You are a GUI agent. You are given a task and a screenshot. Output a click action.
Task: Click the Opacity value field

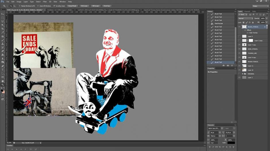point(263,18)
